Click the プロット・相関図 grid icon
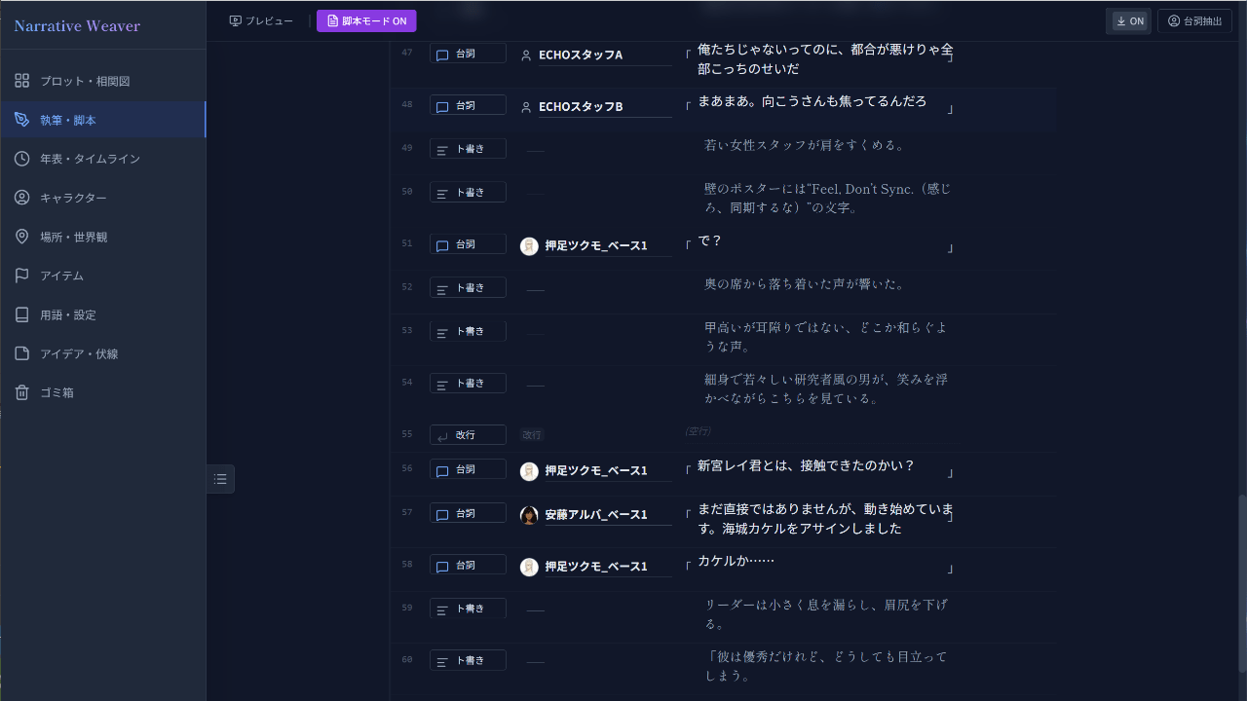Image resolution: width=1247 pixels, height=701 pixels. point(22,81)
